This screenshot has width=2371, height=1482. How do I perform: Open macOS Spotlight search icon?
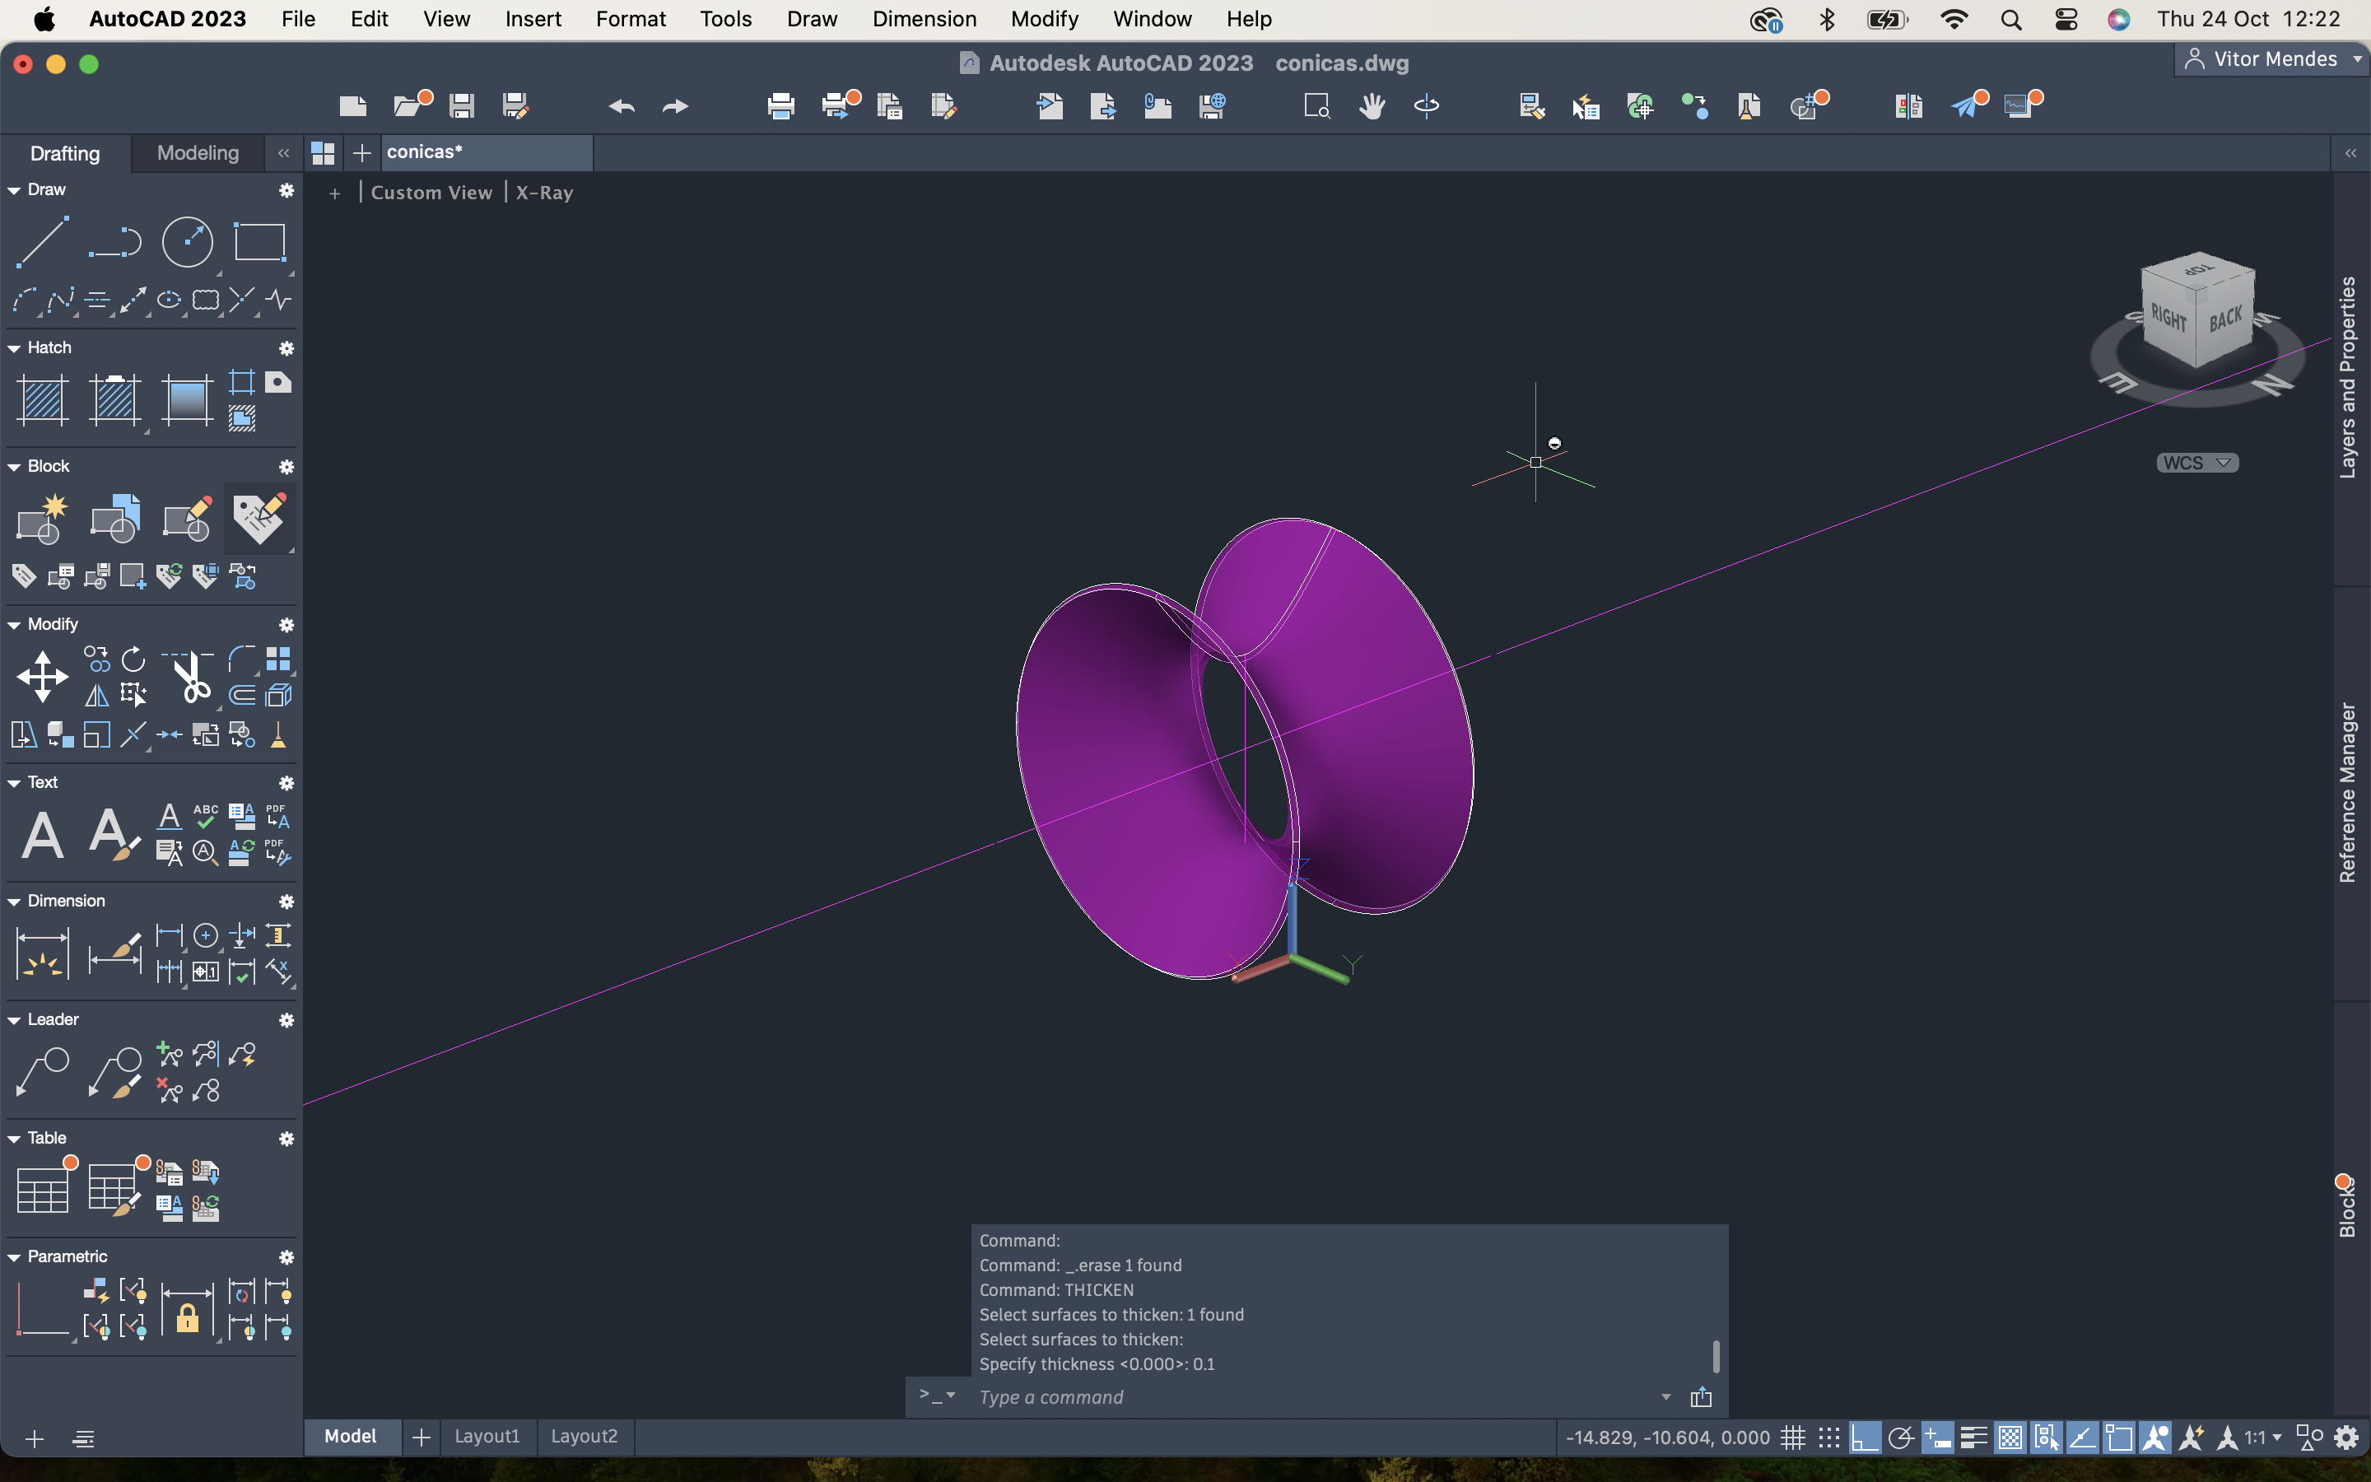coord(2011,20)
